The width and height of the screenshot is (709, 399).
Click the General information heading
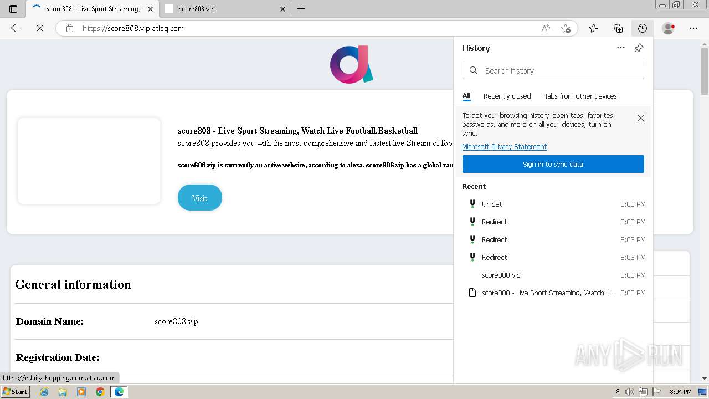73,284
